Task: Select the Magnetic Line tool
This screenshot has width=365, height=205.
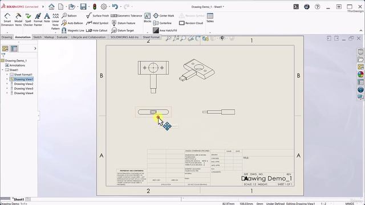Action: coord(73,30)
